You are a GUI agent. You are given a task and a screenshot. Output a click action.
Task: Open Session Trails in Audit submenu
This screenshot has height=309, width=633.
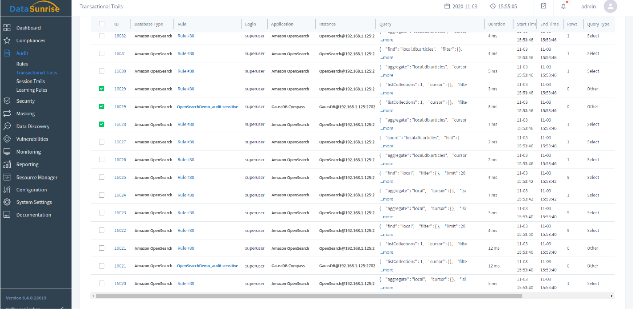point(30,81)
